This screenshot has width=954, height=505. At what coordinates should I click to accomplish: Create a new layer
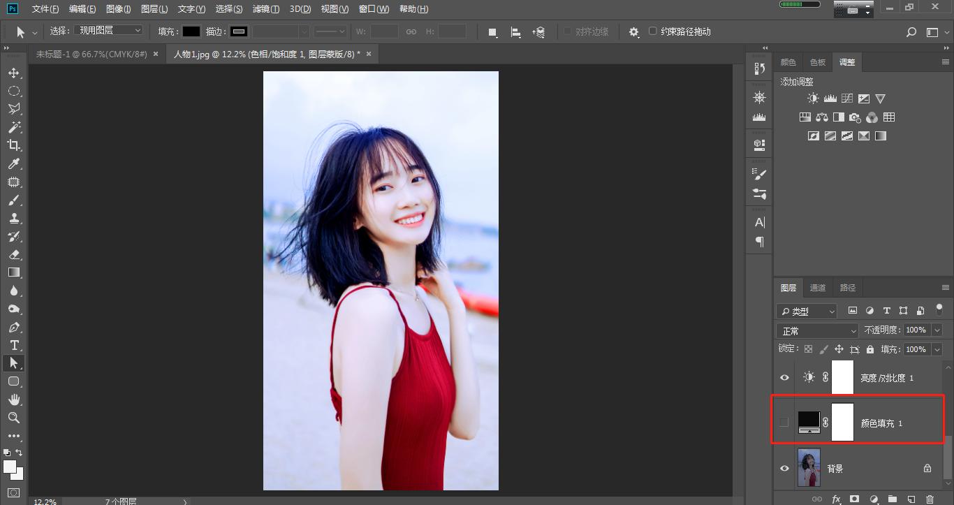pyautogui.click(x=911, y=499)
